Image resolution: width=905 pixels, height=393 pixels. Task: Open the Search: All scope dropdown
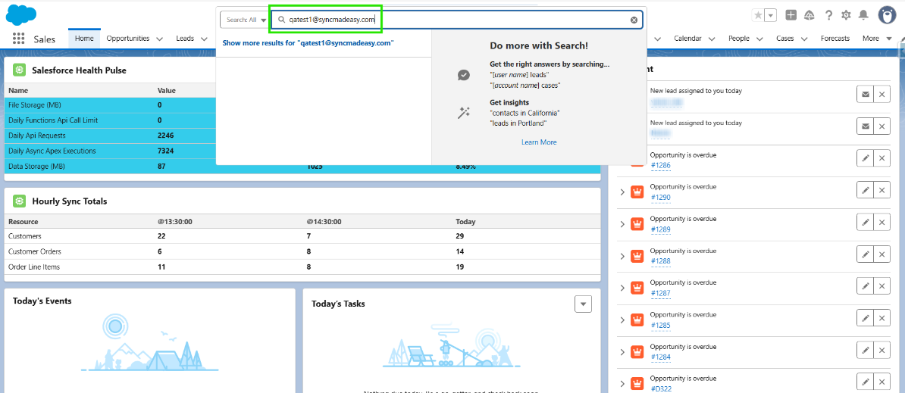246,20
